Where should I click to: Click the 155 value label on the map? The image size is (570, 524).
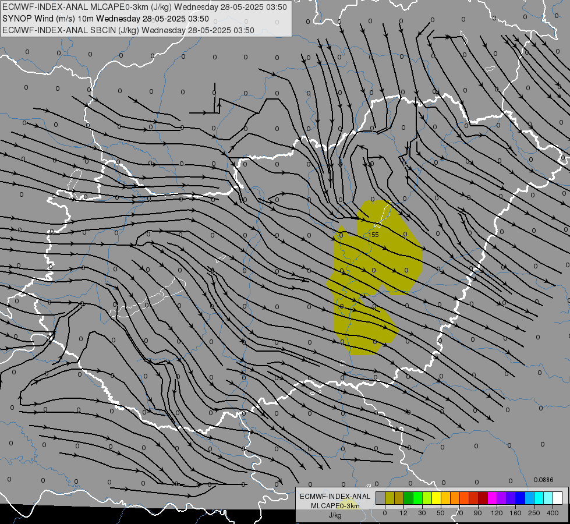(373, 235)
